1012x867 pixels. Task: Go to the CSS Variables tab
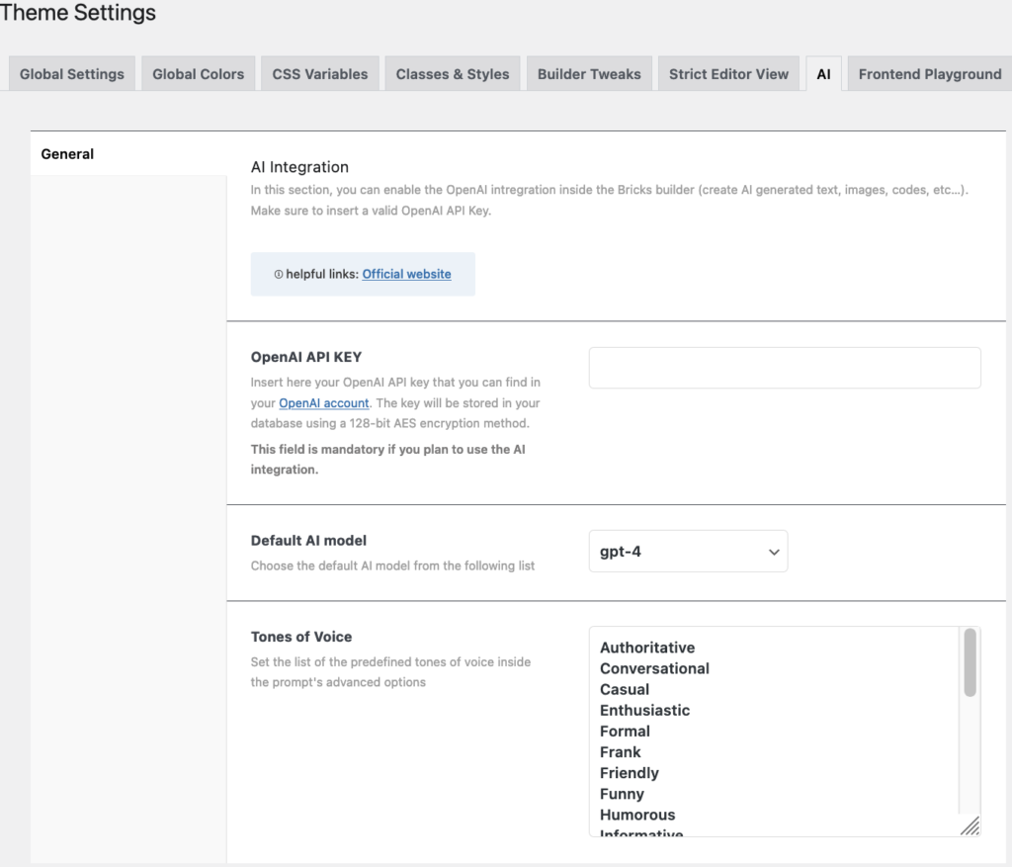click(x=319, y=74)
